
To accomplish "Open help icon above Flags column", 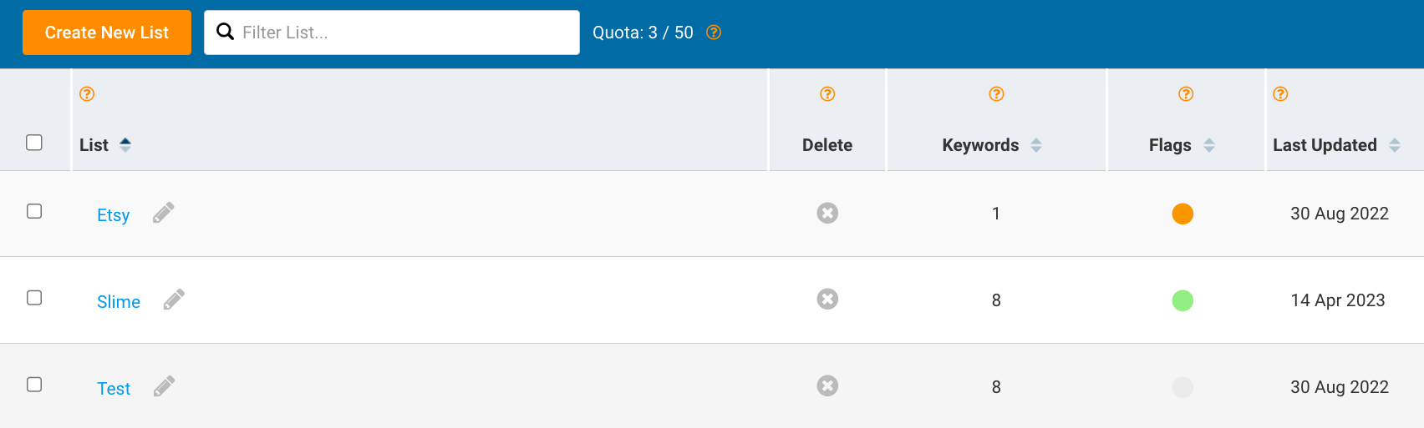I will pyautogui.click(x=1186, y=94).
